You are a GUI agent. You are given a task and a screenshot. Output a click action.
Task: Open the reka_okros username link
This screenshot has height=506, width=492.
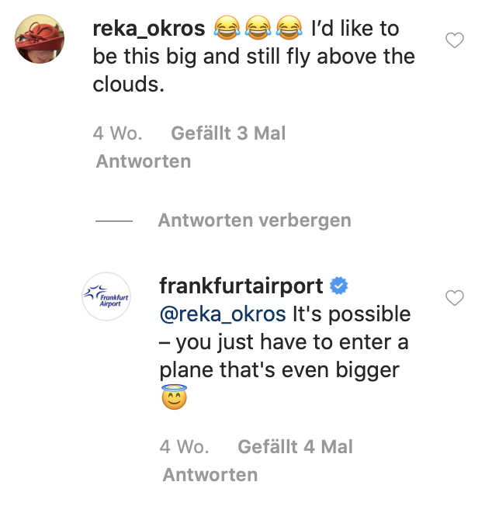coord(149,29)
